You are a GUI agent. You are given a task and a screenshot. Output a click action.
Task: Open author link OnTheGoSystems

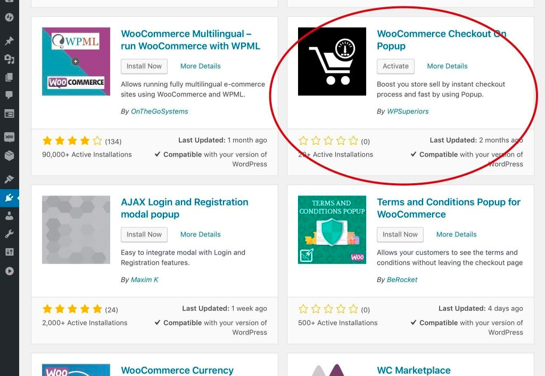[160, 111]
